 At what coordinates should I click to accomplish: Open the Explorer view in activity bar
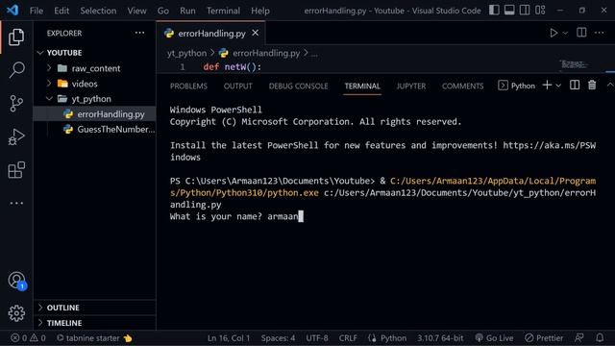pos(16,37)
